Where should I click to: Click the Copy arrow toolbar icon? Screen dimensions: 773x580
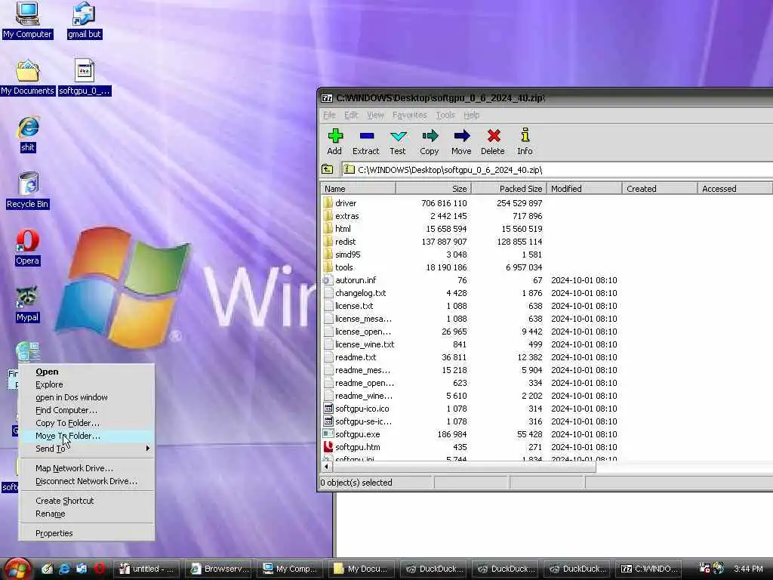[430, 136]
